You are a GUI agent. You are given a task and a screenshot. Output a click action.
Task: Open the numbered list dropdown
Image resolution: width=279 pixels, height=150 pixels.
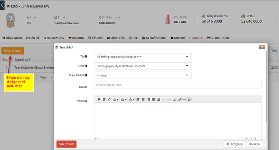tap(123, 99)
